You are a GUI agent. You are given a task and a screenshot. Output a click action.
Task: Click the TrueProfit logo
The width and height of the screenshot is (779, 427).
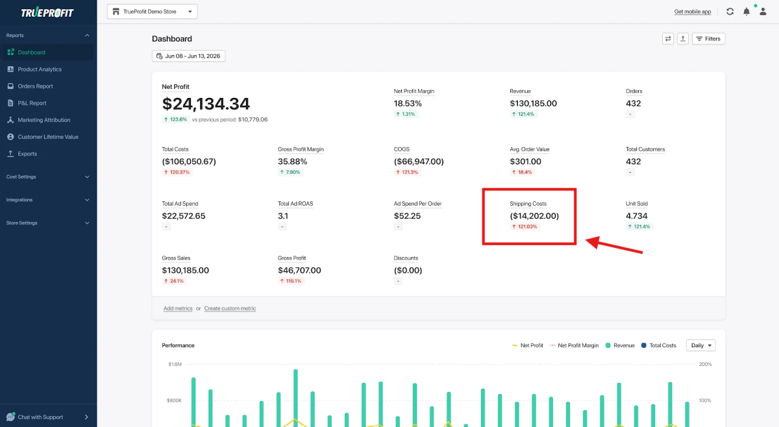pyautogui.click(x=47, y=12)
